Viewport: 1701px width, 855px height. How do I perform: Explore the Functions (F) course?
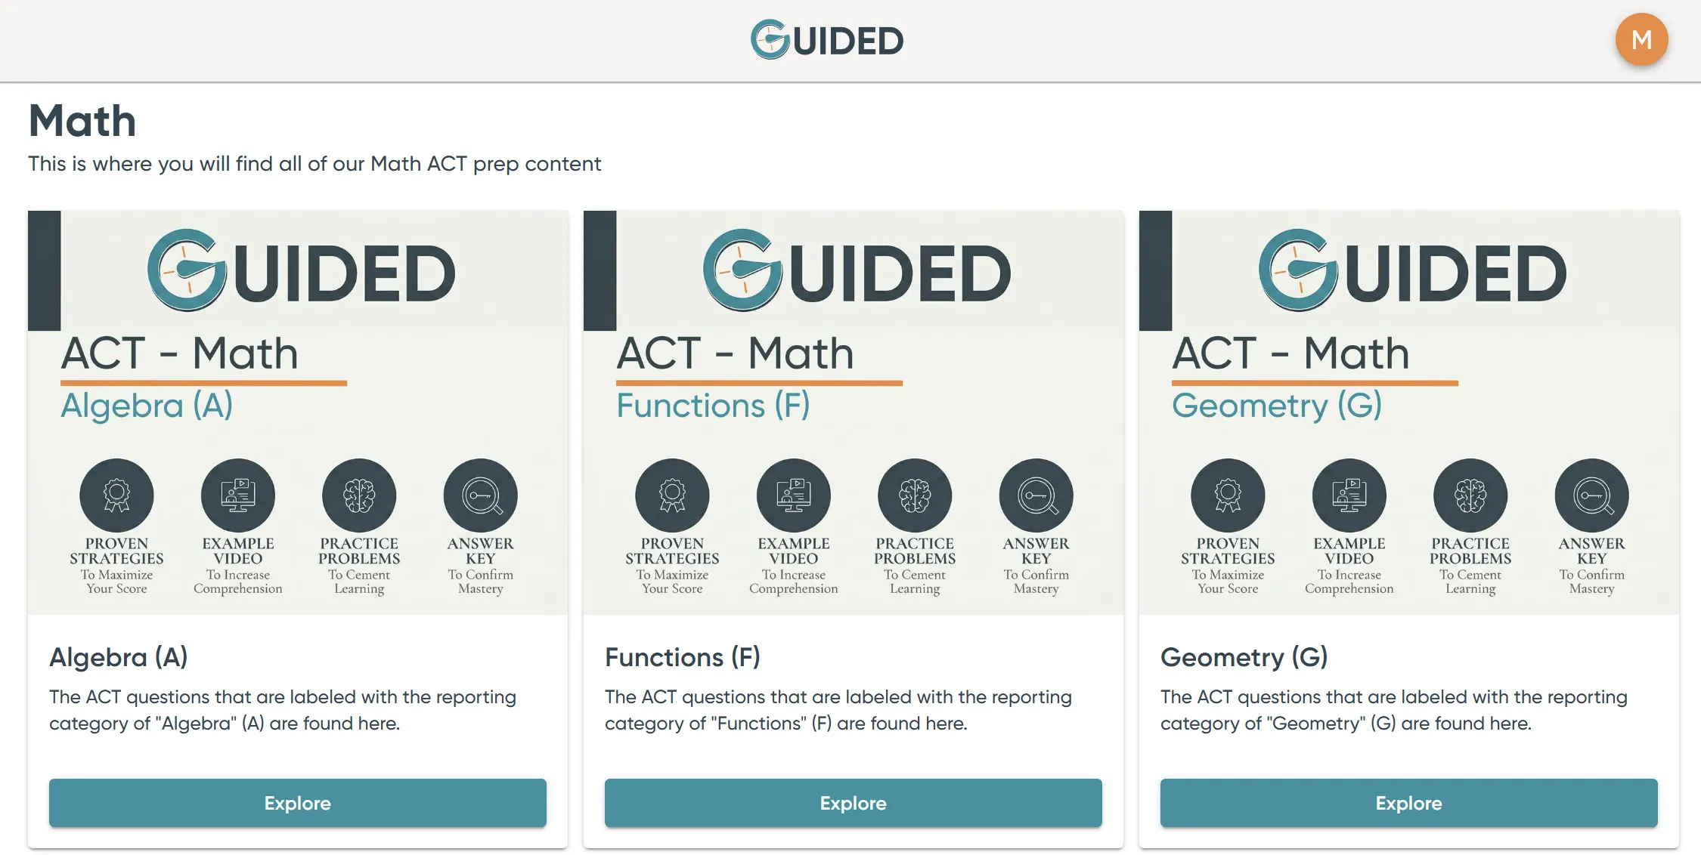click(x=853, y=803)
